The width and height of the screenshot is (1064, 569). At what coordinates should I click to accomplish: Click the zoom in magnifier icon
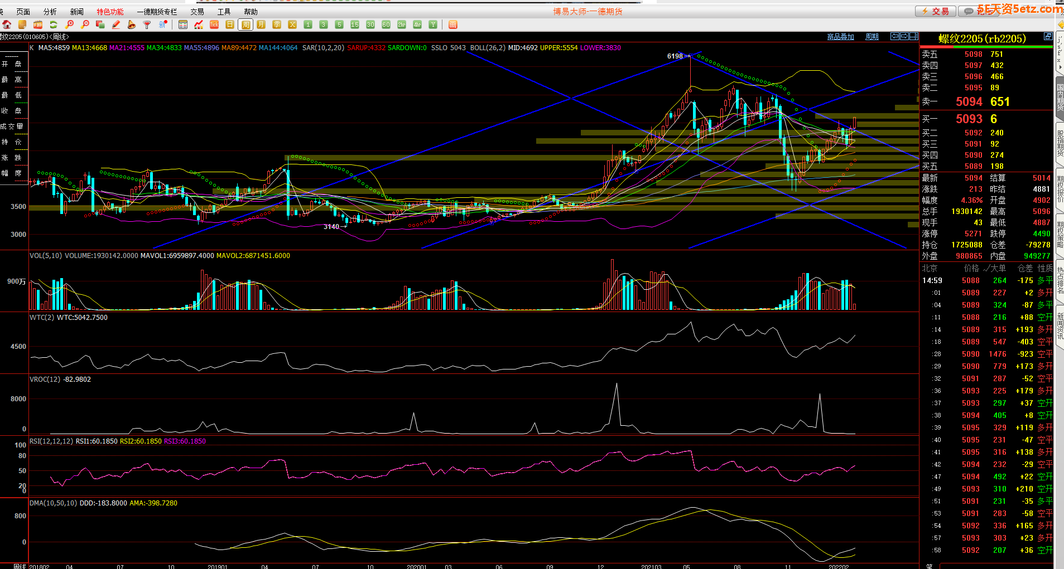[69, 25]
